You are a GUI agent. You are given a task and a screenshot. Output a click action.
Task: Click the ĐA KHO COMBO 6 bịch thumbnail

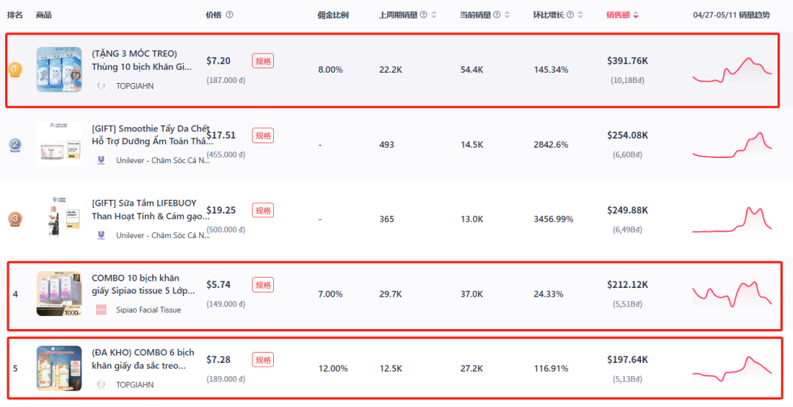tap(59, 368)
